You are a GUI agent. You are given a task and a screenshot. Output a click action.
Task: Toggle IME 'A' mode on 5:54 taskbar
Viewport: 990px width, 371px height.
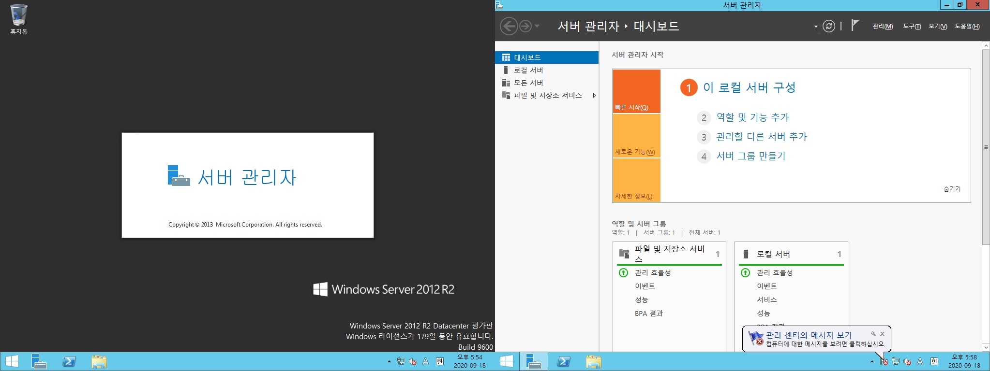[426, 361]
